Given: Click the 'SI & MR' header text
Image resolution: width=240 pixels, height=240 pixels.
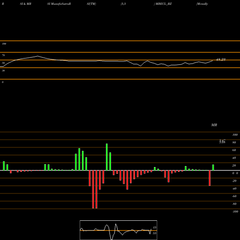Looking at the screenshot, I should [25, 4].
